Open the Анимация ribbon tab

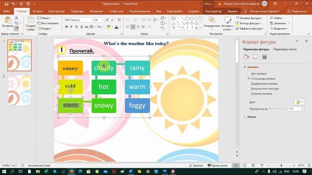[x=96, y=11]
